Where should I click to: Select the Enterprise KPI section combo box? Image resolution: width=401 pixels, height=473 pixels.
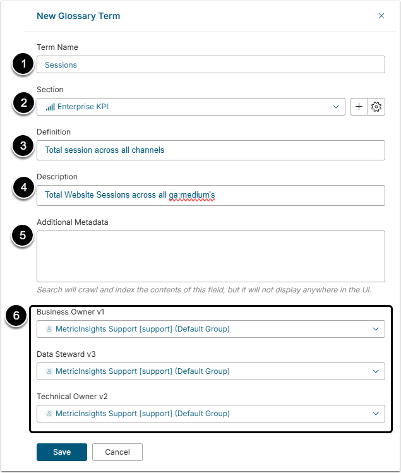[x=189, y=107]
